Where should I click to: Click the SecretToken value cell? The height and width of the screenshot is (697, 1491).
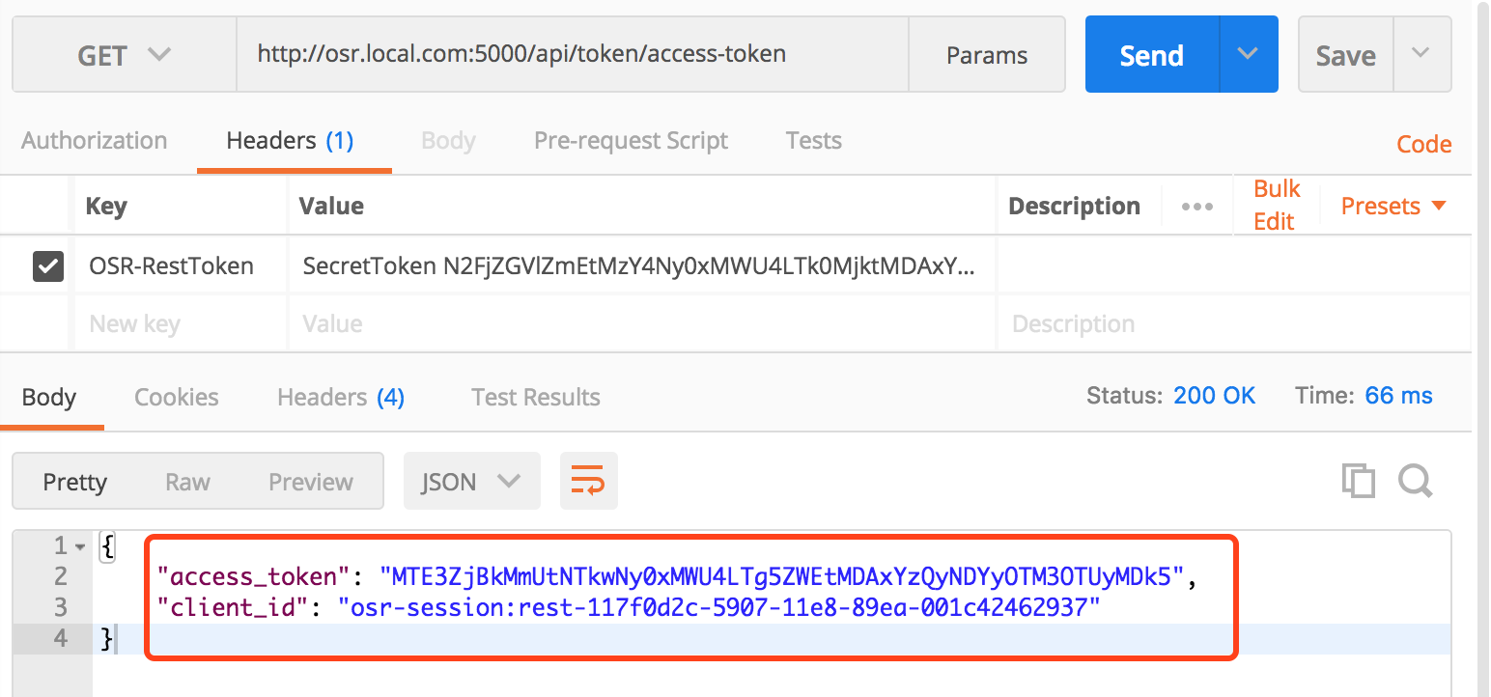pos(642,265)
